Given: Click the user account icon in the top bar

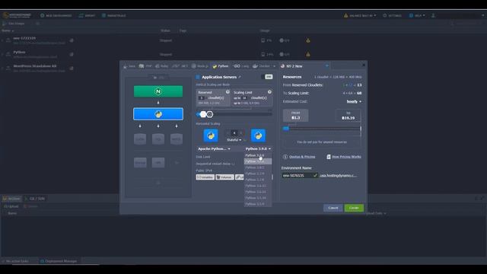Looking at the screenshot, I should tap(433, 15).
